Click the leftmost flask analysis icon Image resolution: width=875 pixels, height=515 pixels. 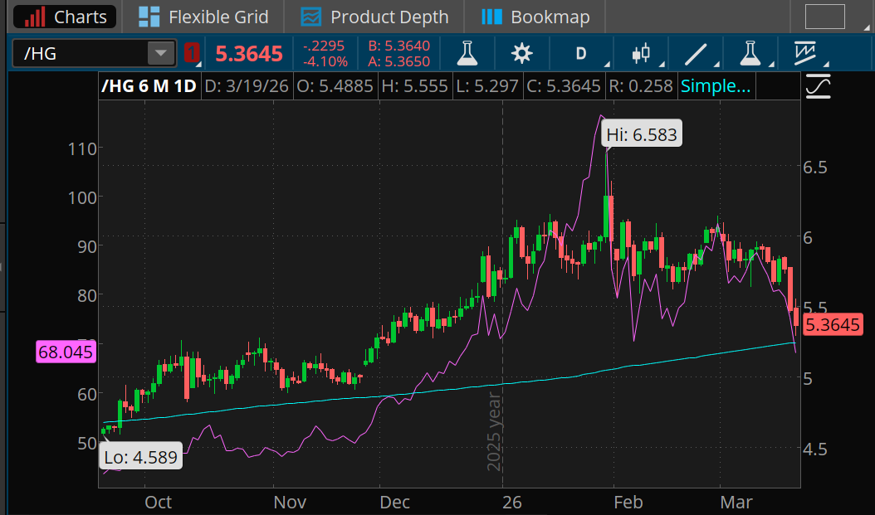pyautogui.click(x=467, y=52)
